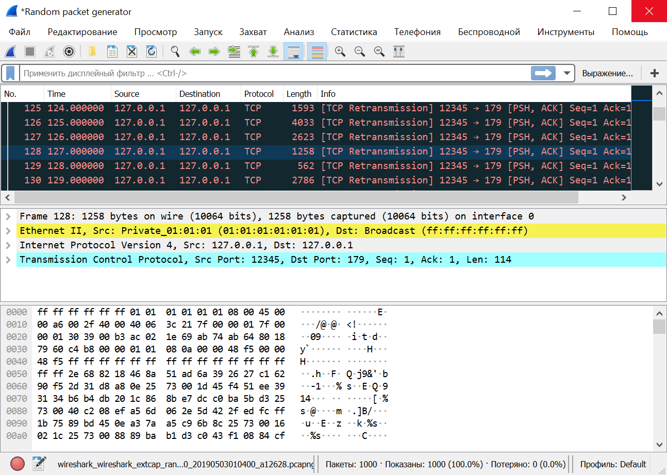This screenshot has width=667, height=475.
Task: Select packet 127 row
Action: [316, 137]
